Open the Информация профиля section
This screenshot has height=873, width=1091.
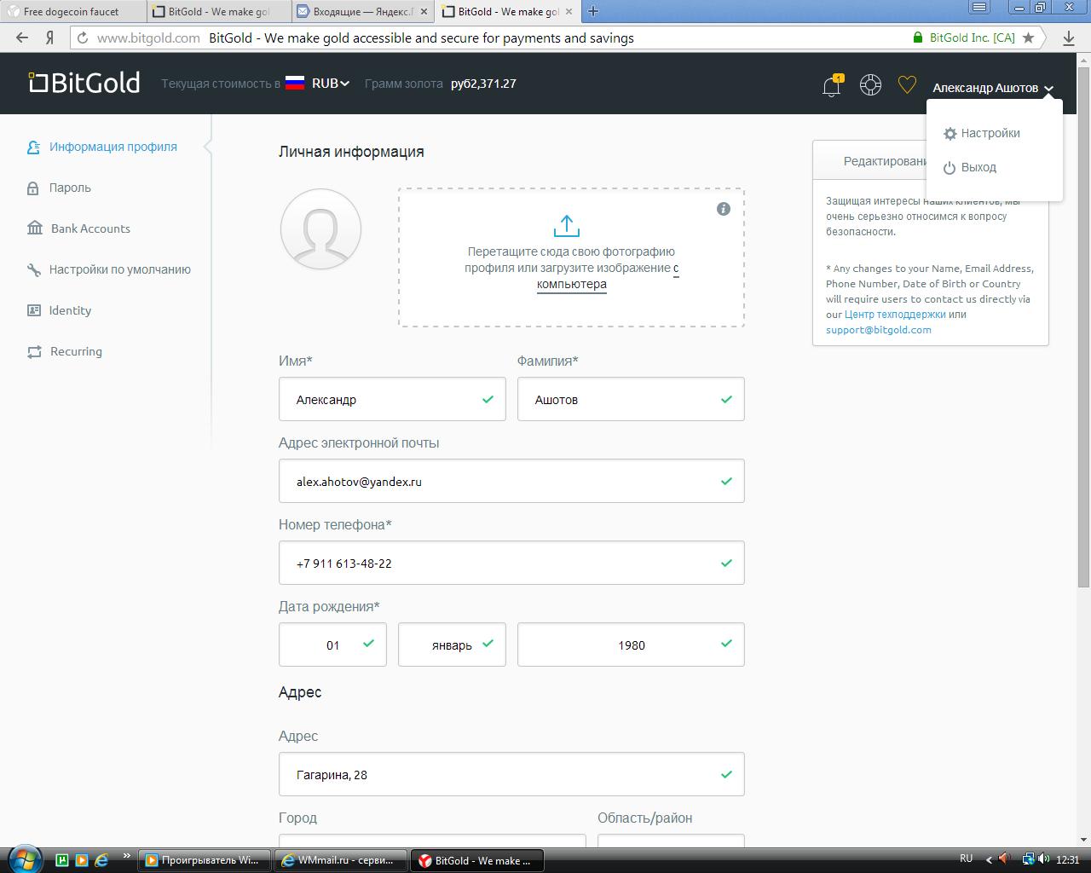[x=102, y=147]
